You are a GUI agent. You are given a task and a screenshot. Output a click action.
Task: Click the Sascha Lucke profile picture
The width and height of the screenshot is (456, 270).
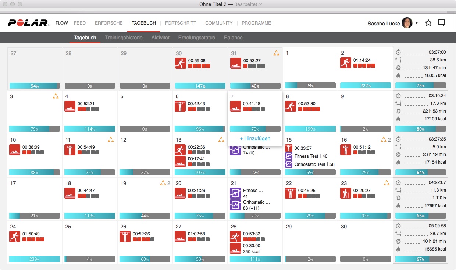click(x=407, y=23)
